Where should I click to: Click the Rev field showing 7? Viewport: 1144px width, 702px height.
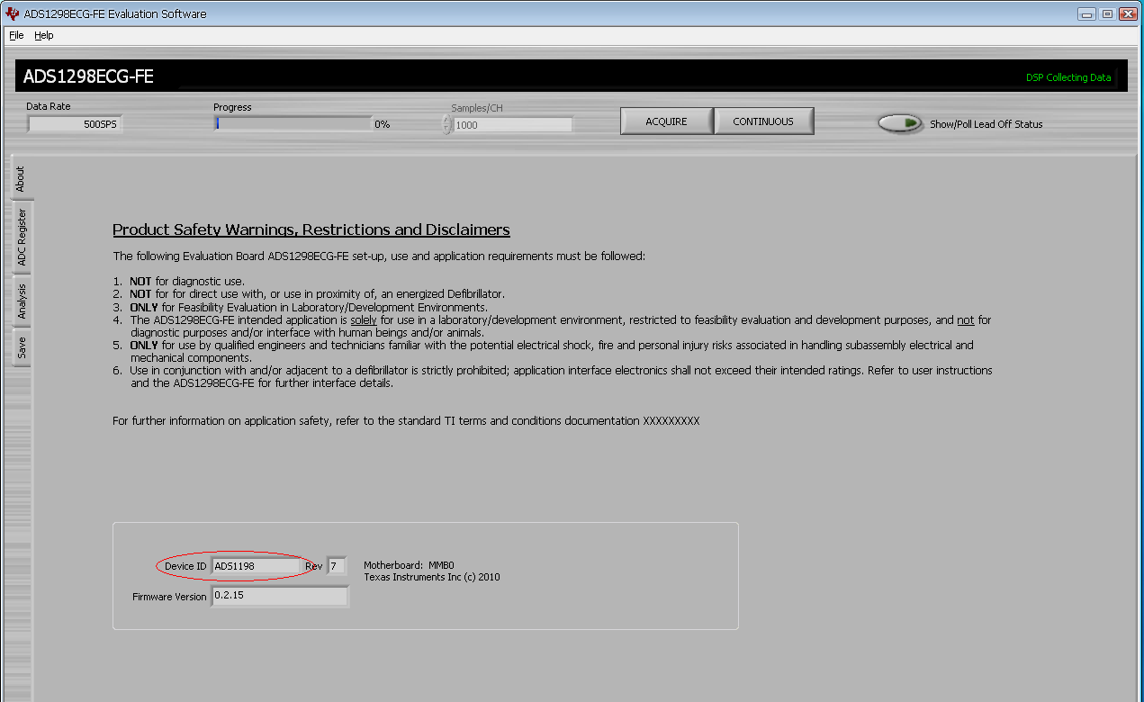click(x=337, y=566)
